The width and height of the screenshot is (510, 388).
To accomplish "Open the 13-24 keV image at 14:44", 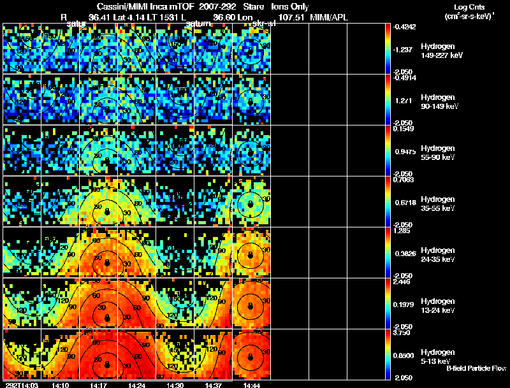I will [x=251, y=303].
